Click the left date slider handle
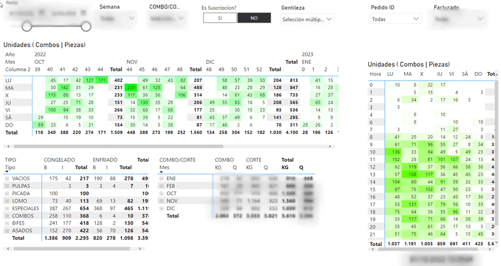The image size is (501, 266). coord(27,26)
